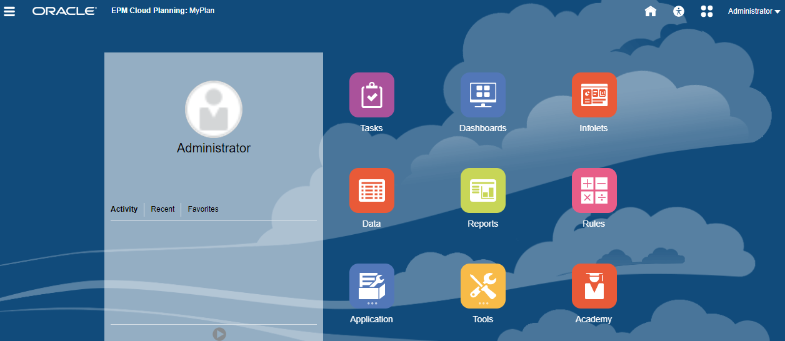This screenshot has height=341, width=785.
Task: Launch the Infolets card
Action: 594,95
